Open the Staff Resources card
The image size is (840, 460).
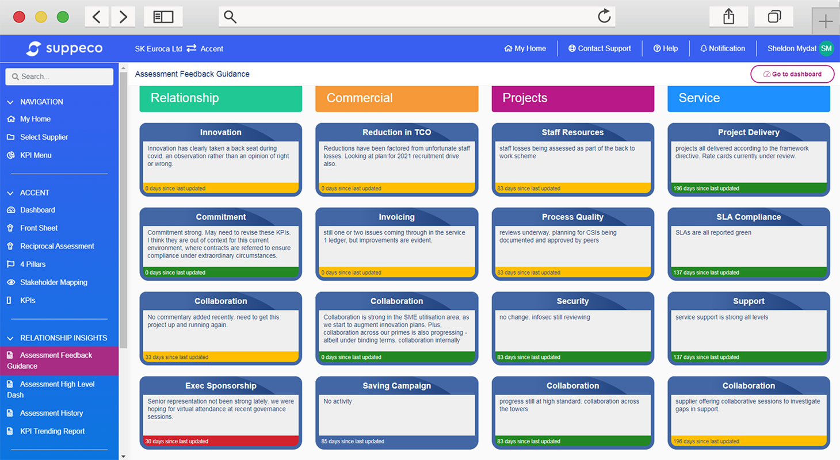pos(573,159)
